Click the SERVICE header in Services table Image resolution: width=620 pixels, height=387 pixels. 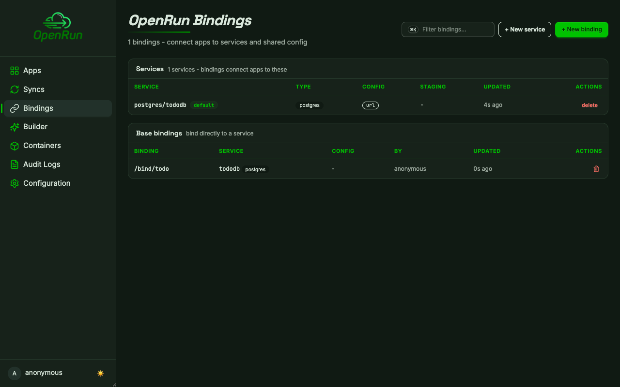pyautogui.click(x=146, y=87)
